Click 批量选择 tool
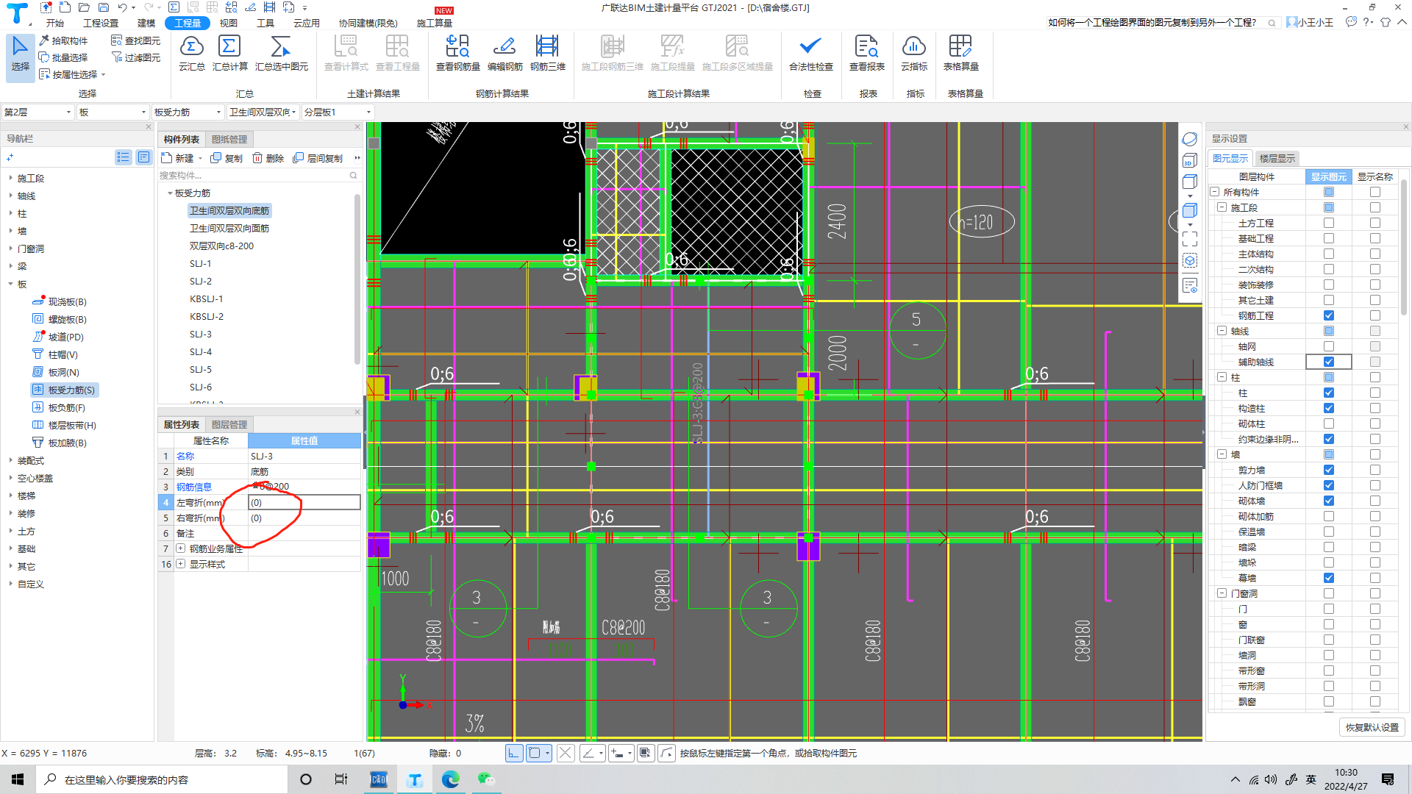Screen dimensions: 1412x794 [x=63, y=57]
